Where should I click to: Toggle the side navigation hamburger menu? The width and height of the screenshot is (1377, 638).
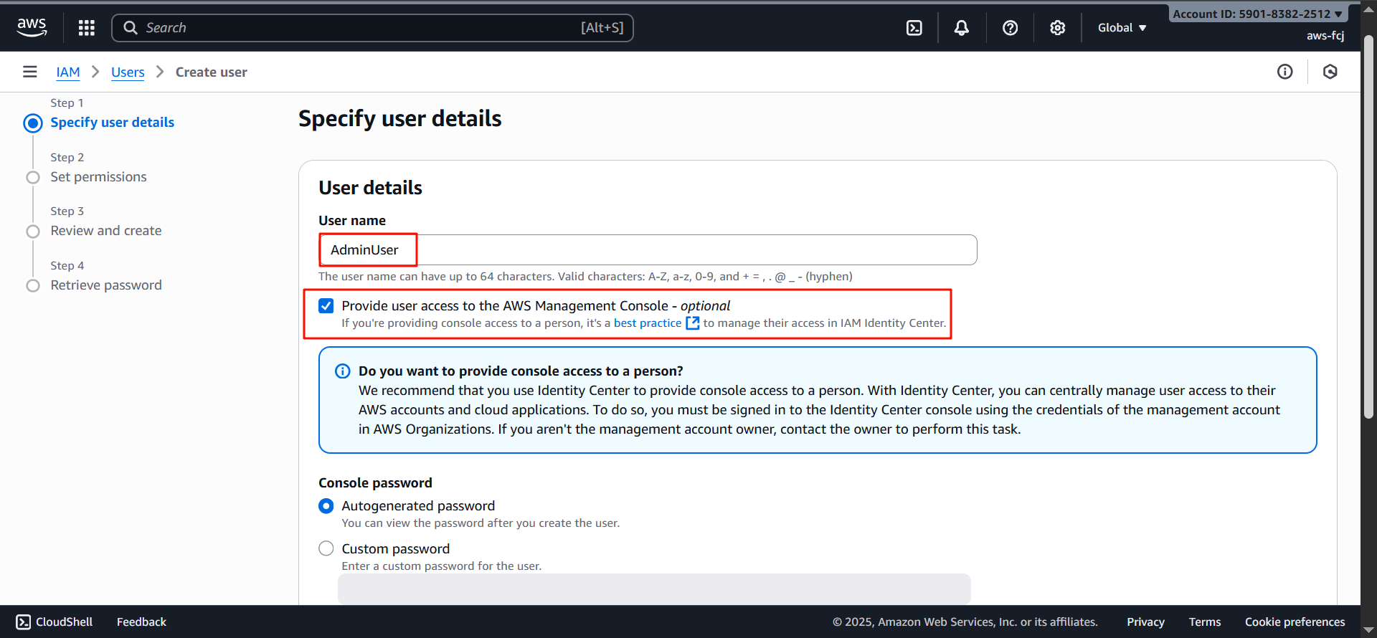tap(30, 72)
